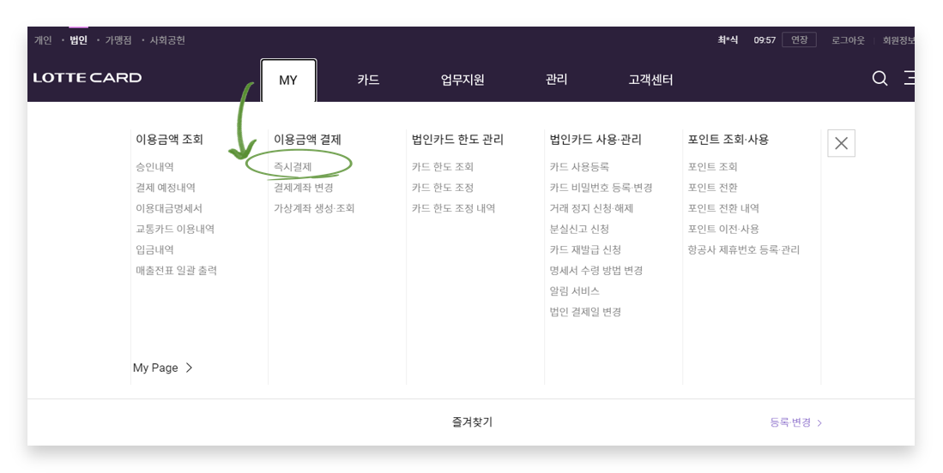The width and height of the screenshot is (943, 473).
Task: Open the 업무지원 menu
Action: click(462, 81)
